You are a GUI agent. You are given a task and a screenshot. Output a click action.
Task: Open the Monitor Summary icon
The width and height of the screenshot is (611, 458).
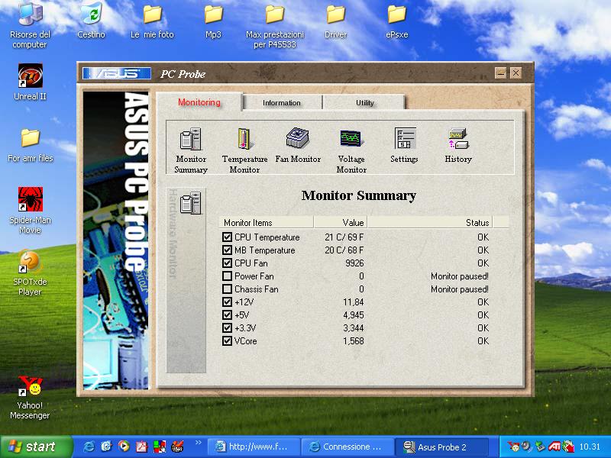click(x=190, y=139)
